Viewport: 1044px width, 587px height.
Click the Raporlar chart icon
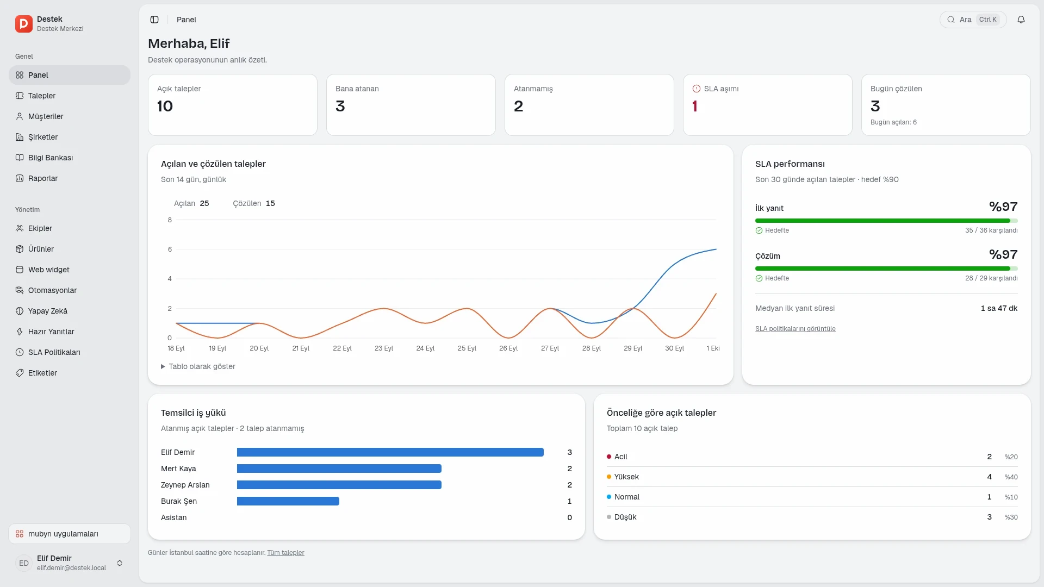tap(20, 178)
